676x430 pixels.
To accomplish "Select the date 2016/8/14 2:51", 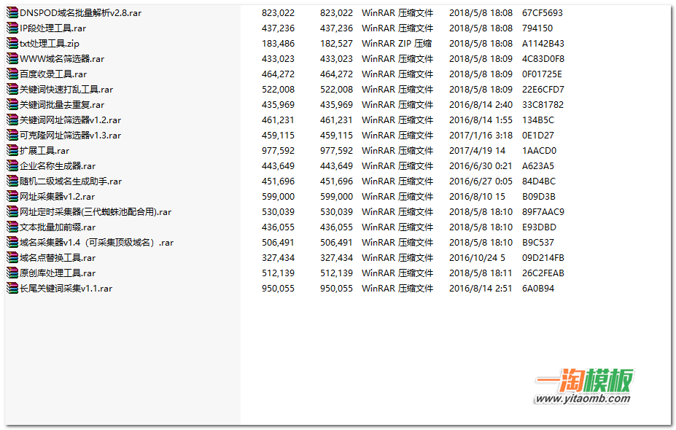I will pyautogui.click(x=481, y=289).
